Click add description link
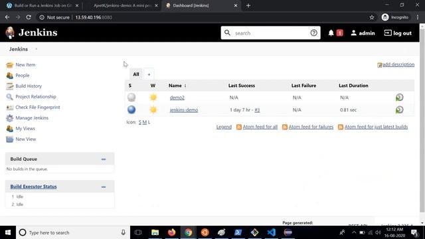This screenshot has width=425, height=239. [x=398, y=64]
